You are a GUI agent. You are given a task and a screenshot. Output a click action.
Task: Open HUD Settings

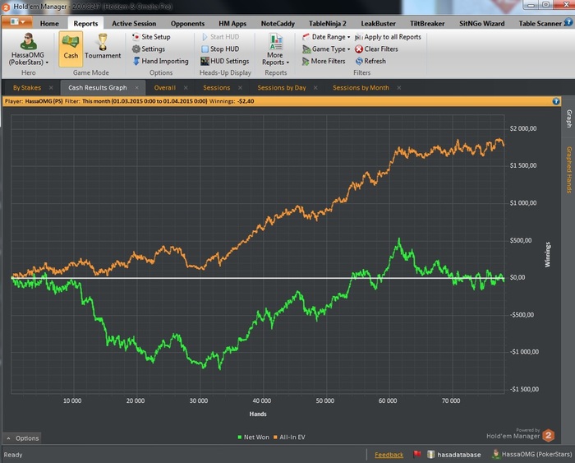click(x=225, y=61)
